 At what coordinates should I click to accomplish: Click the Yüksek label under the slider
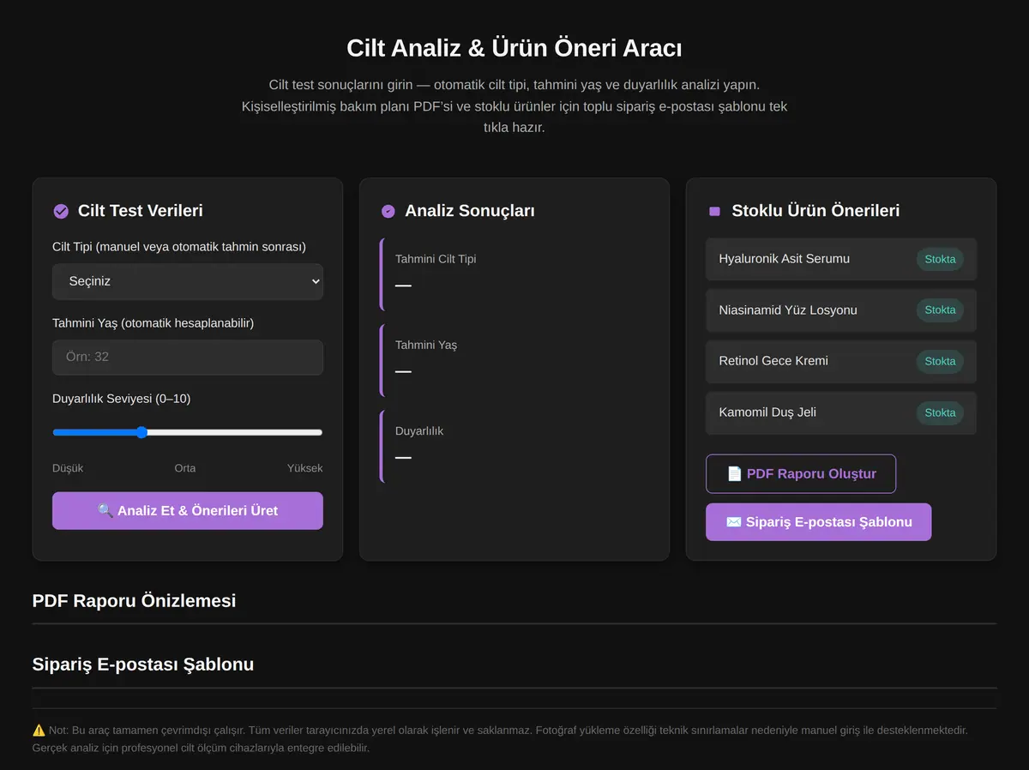(x=305, y=468)
